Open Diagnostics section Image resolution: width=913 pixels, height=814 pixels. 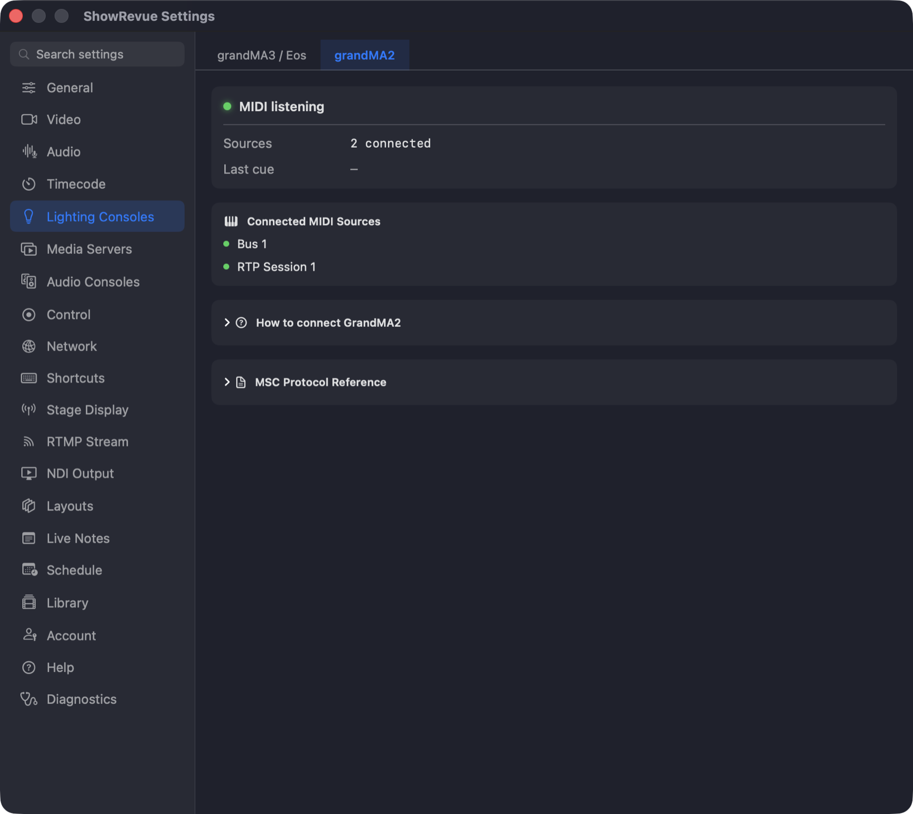97,699
